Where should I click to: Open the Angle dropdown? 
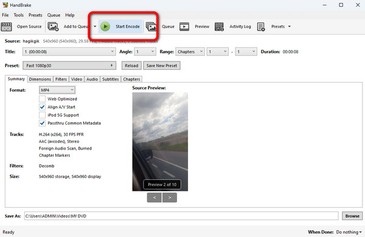(145, 52)
